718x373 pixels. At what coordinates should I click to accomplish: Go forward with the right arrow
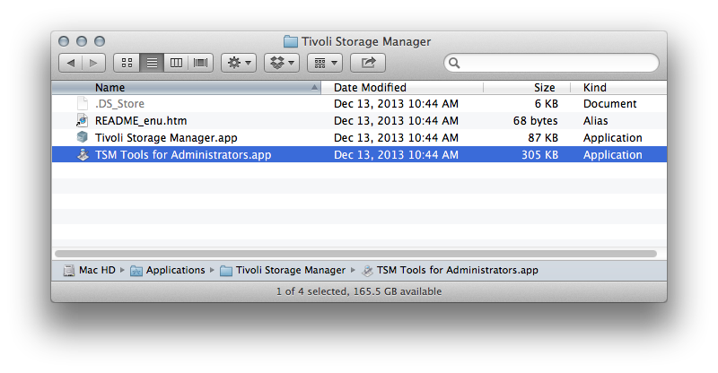tap(94, 63)
